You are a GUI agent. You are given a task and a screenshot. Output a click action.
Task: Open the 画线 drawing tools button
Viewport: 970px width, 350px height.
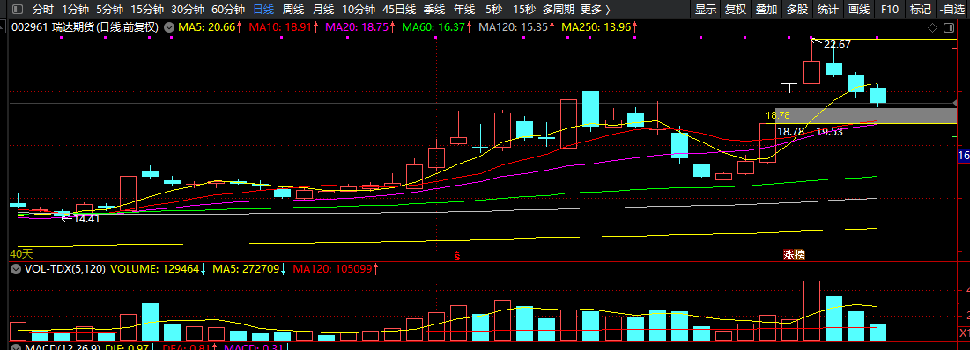(859, 10)
